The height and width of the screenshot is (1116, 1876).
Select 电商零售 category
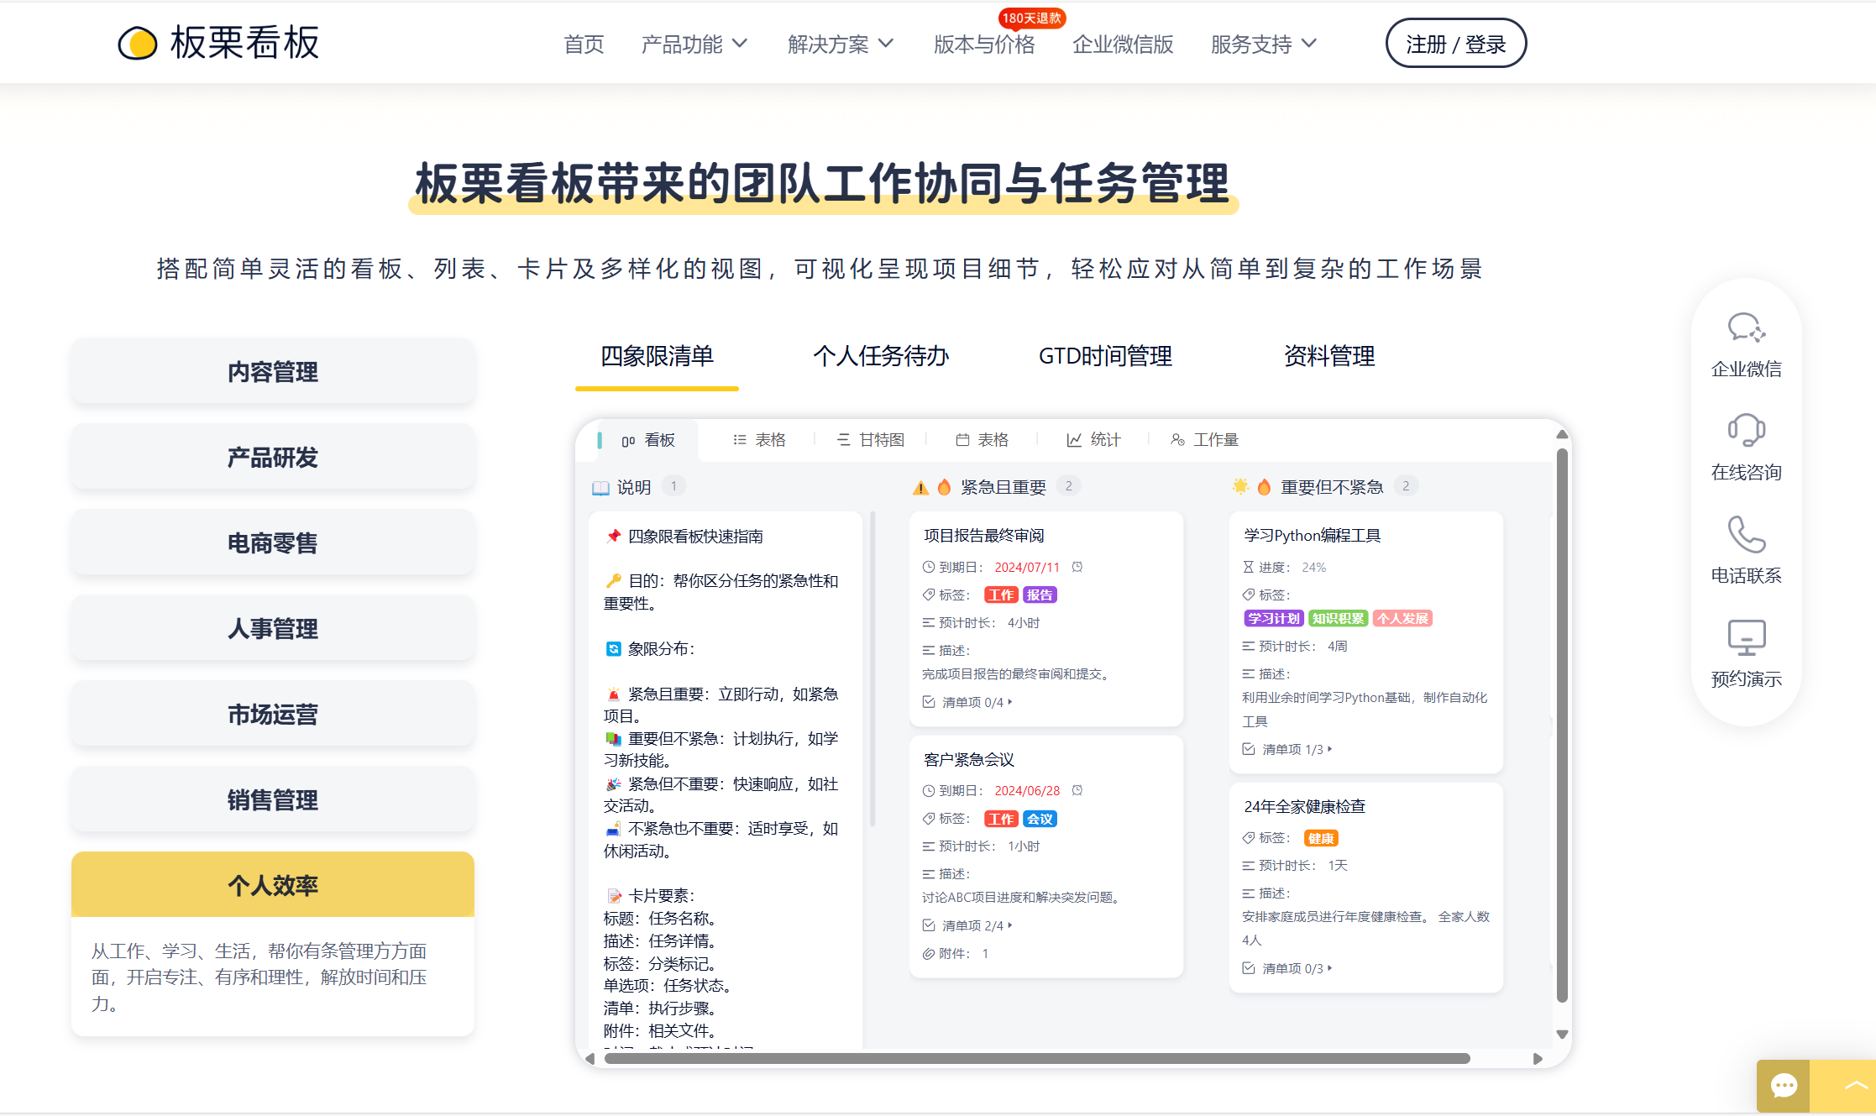click(273, 542)
